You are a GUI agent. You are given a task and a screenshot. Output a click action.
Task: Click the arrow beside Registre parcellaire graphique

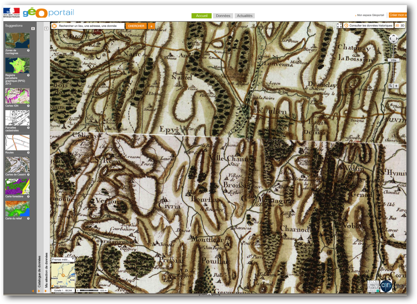[x=28, y=75]
